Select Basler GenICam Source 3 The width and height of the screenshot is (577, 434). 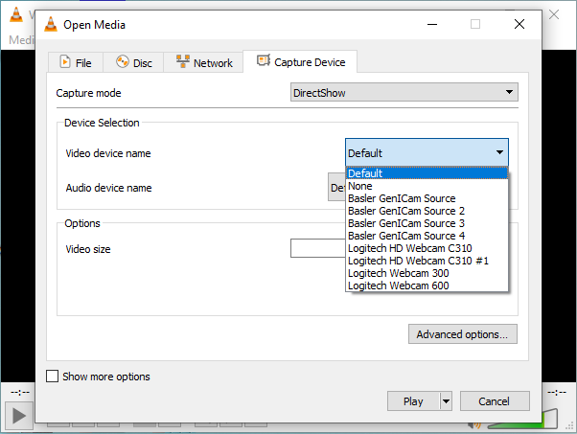[x=427, y=223]
